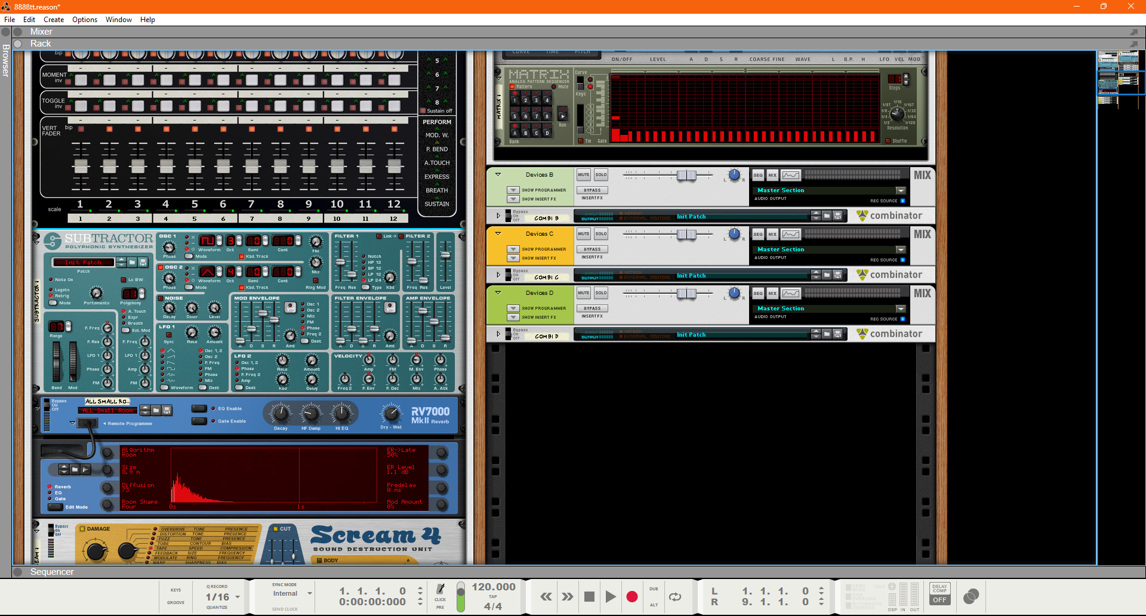Save patch disk icon on COMBI C

(x=837, y=275)
